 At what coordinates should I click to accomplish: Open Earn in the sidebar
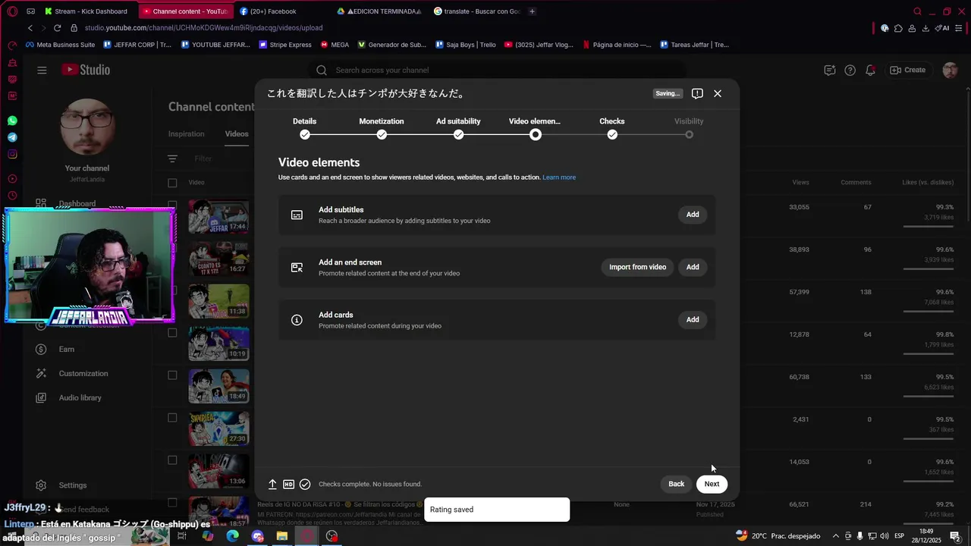pos(67,349)
